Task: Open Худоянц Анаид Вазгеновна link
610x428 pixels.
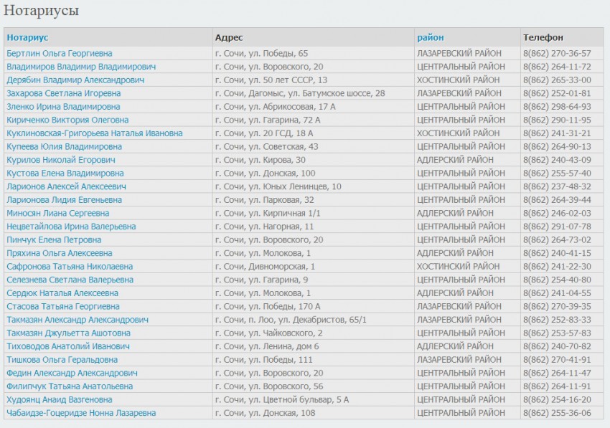Action: [60, 399]
